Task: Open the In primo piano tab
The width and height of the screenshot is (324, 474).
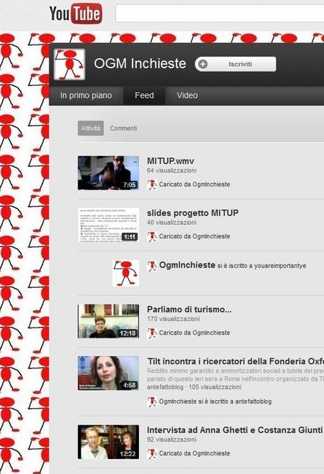Action: click(x=86, y=96)
